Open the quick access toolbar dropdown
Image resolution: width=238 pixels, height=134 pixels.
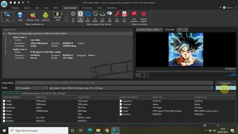(28, 3)
